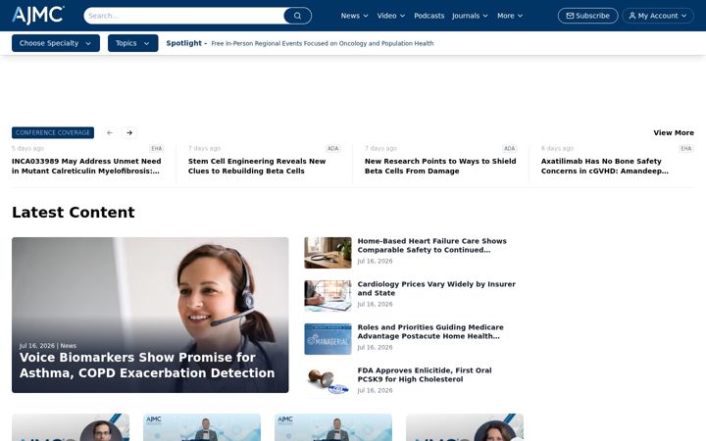Click ADA tag on Stem Cell article
Screen dimensions: 706x441
click(x=332, y=149)
